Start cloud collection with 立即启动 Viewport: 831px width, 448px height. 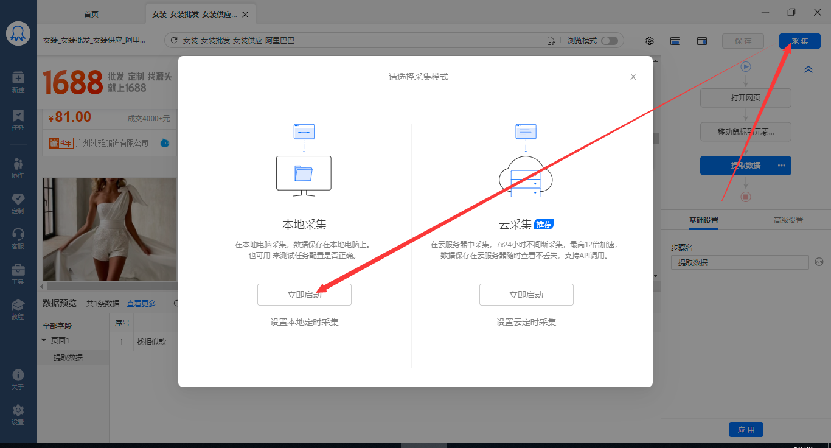point(526,295)
